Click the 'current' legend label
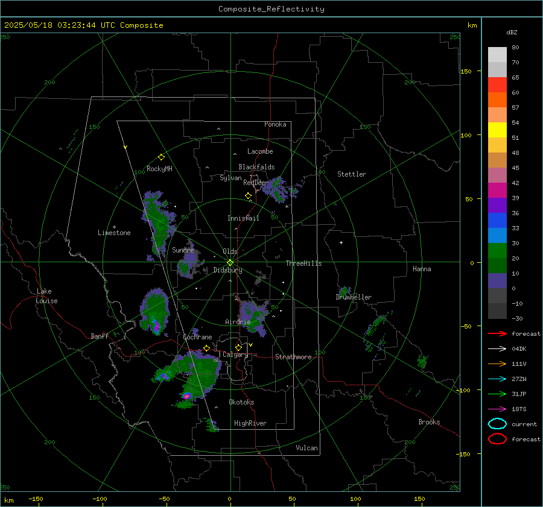The width and height of the screenshot is (543, 507). click(x=524, y=424)
